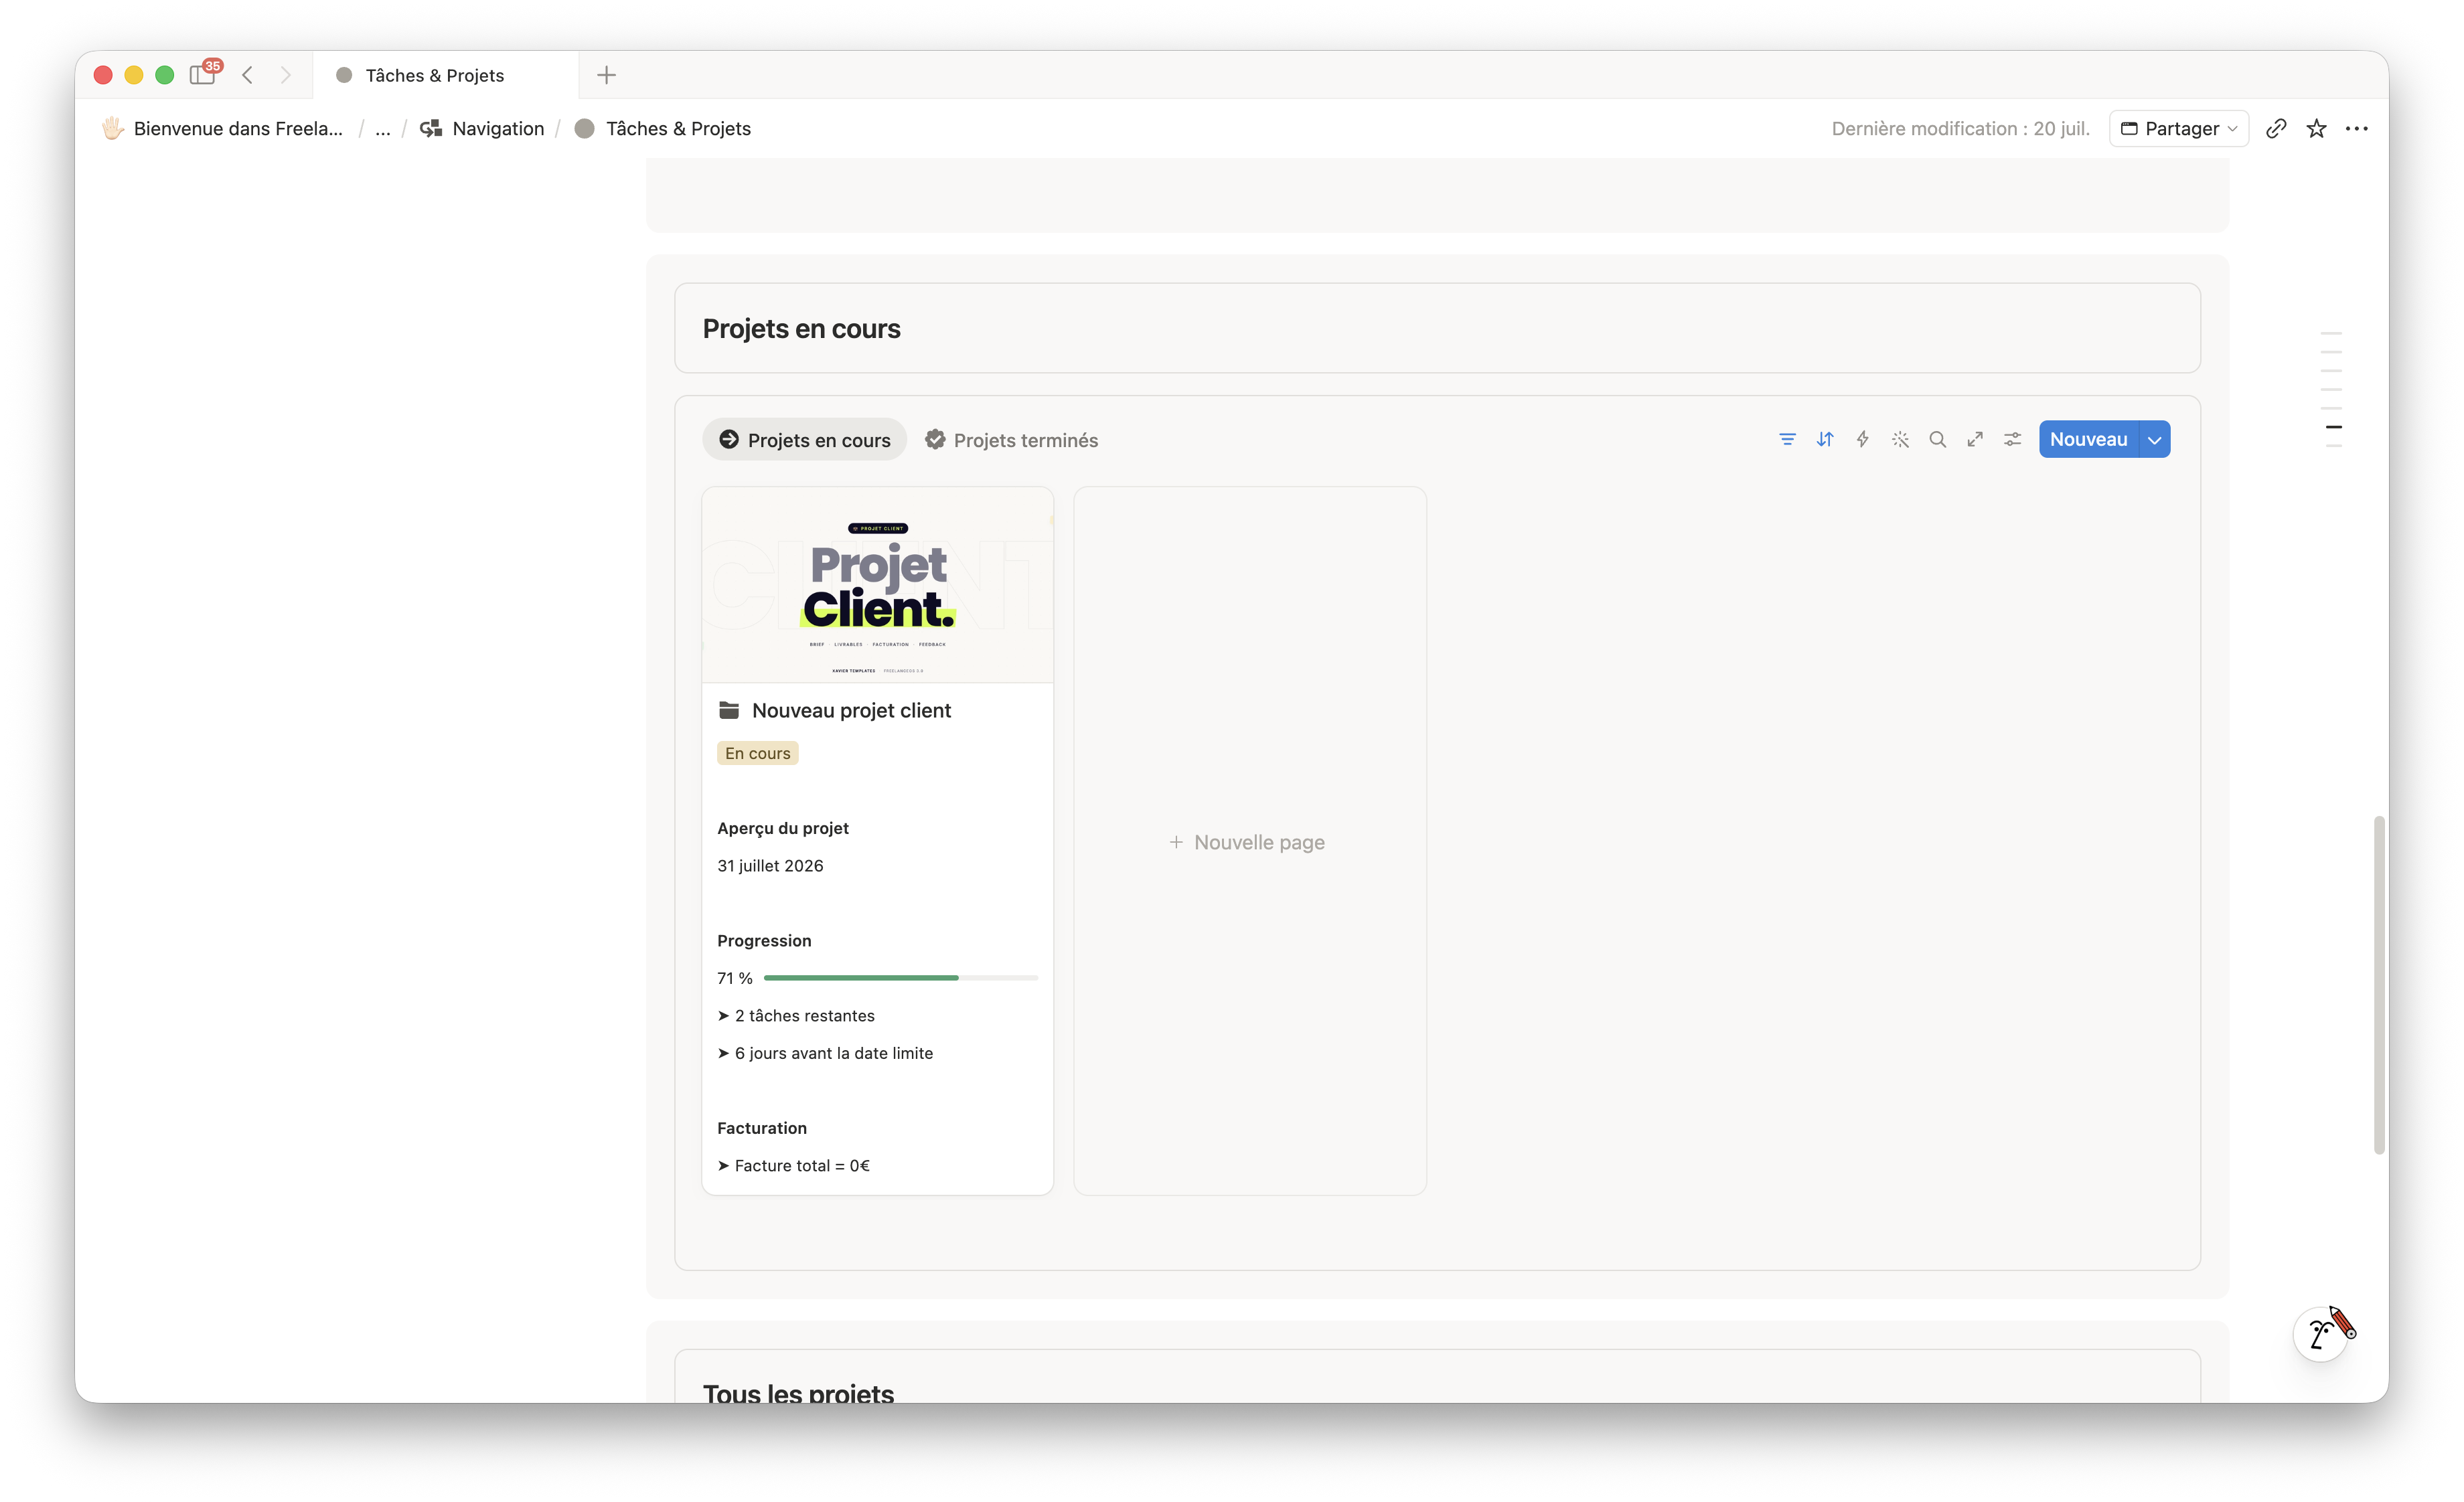Click the page vertical scrollbar
This screenshot has height=1502, width=2464.
pyautogui.click(x=2379, y=985)
